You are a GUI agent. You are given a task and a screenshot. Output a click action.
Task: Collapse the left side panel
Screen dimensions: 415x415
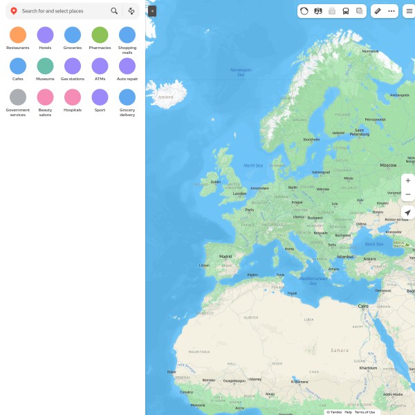tap(152, 11)
